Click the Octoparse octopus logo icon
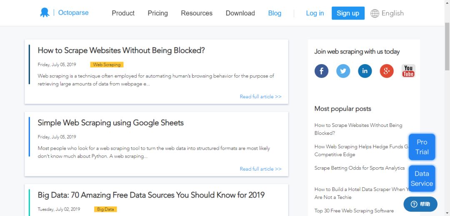Screen dimensions: 450x216 45,12
